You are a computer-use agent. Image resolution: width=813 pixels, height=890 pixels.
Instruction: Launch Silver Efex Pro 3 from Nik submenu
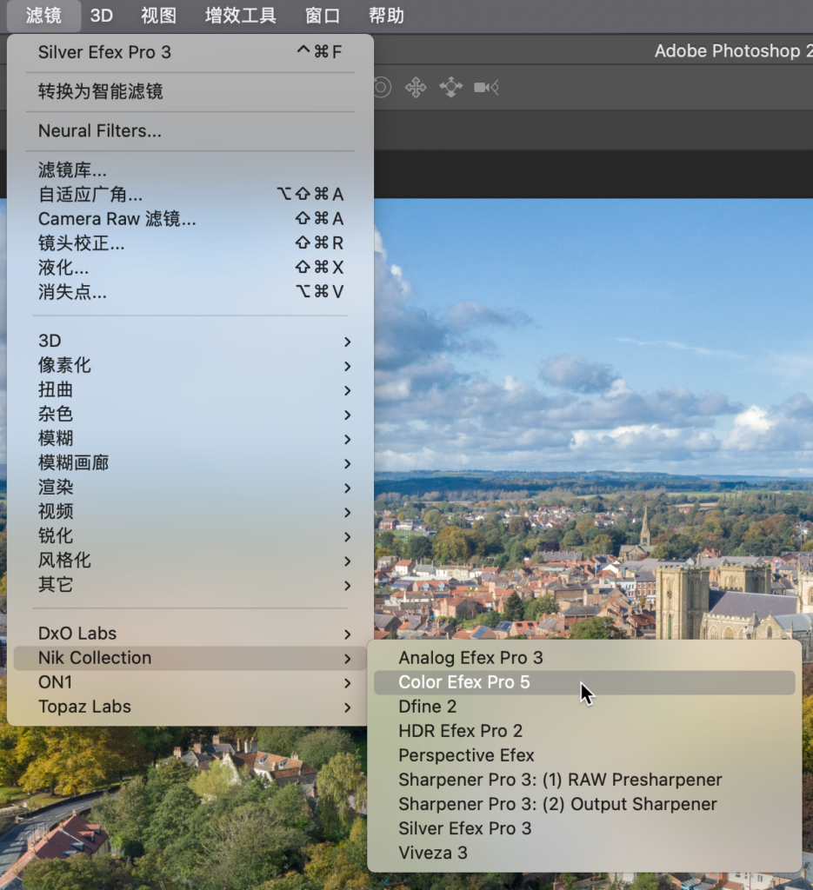(x=584, y=828)
